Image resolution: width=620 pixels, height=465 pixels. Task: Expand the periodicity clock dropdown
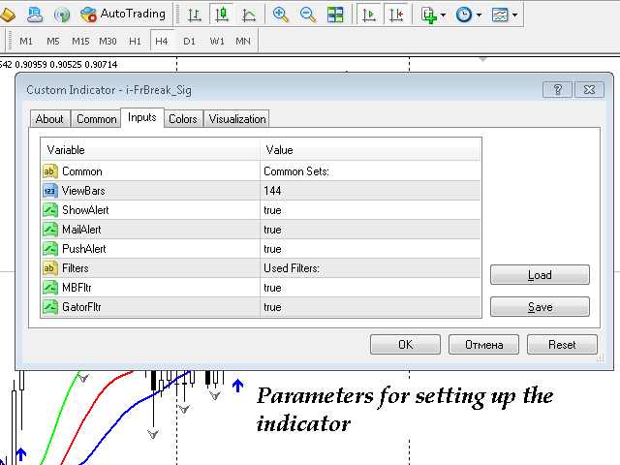479,15
